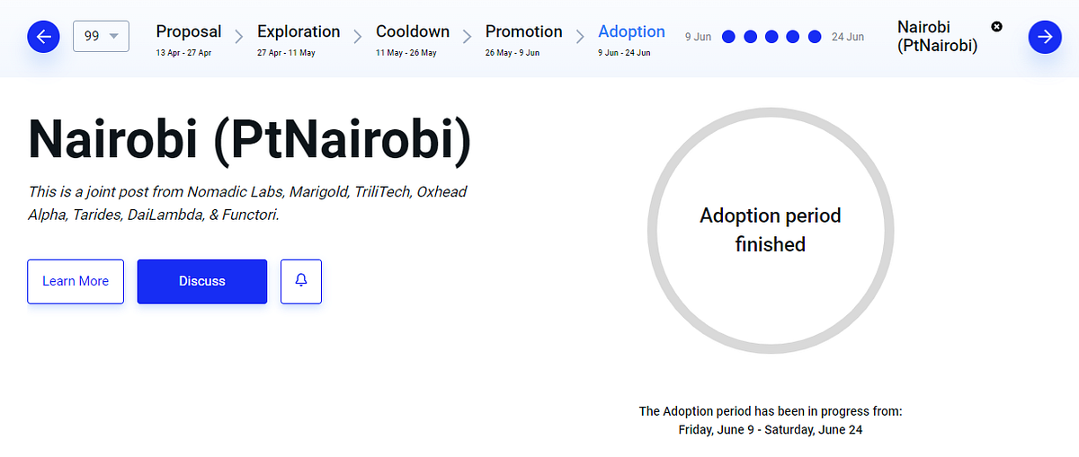Open the period number 99 dropdown
Screen dimensions: 1079x457
[x=101, y=36]
